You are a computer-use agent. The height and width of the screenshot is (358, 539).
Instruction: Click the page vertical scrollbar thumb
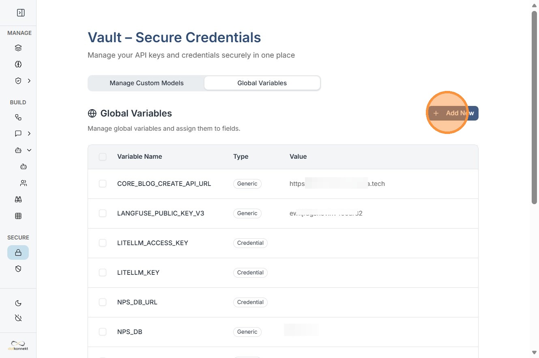(534, 106)
